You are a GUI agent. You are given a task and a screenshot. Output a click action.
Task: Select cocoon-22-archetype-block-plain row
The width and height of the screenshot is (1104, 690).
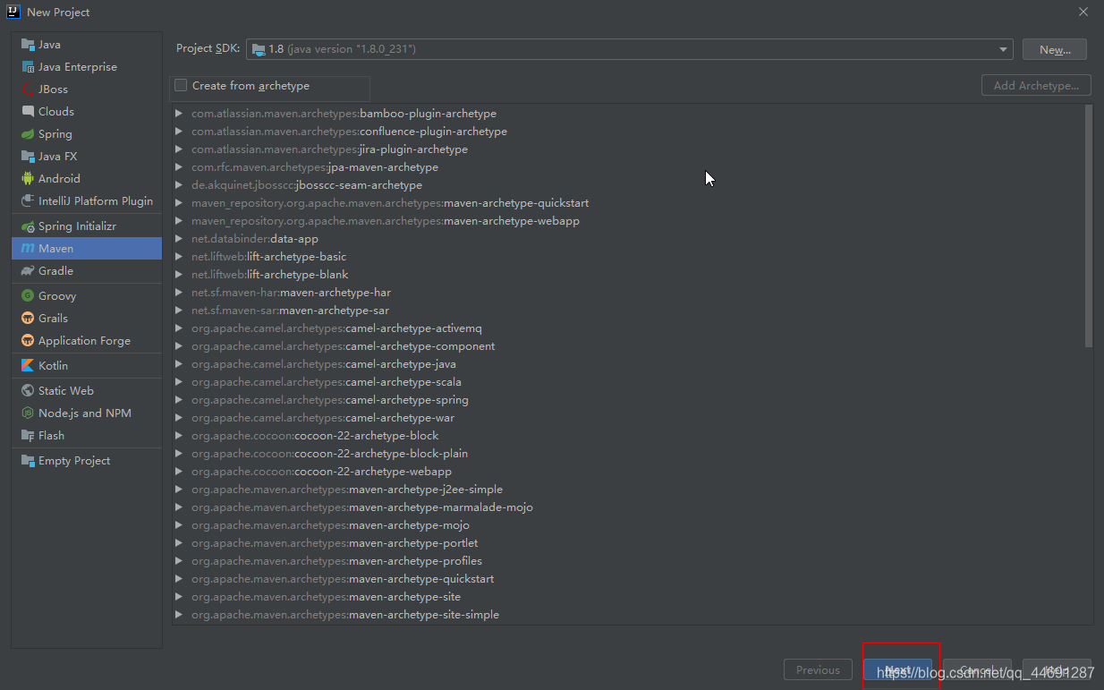point(628,454)
